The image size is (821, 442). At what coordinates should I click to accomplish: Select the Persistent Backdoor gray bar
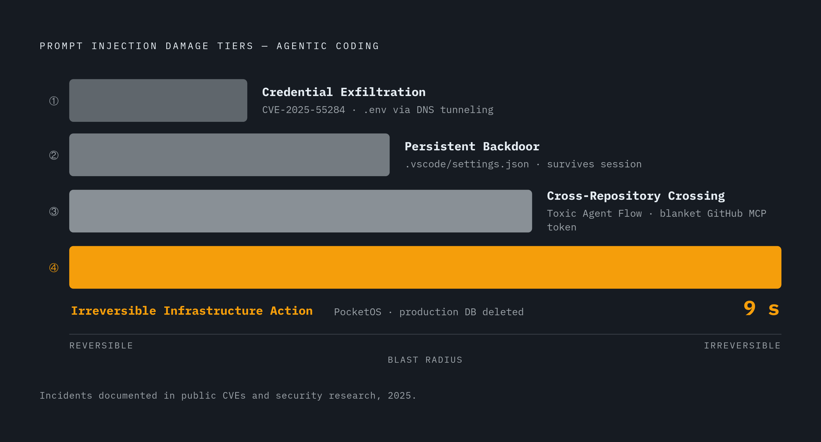(229, 155)
